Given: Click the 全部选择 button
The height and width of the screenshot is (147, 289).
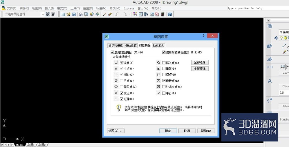Looking at the screenshot, I should tap(200, 62).
